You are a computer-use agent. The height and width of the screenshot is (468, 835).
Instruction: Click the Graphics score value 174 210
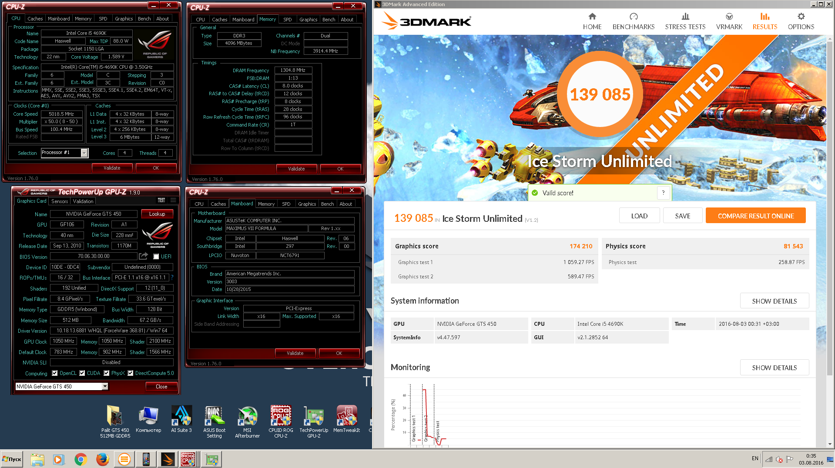click(x=581, y=246)
